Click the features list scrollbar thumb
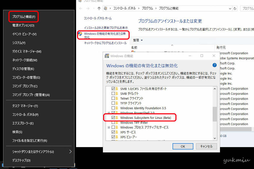 pos(215,114)
